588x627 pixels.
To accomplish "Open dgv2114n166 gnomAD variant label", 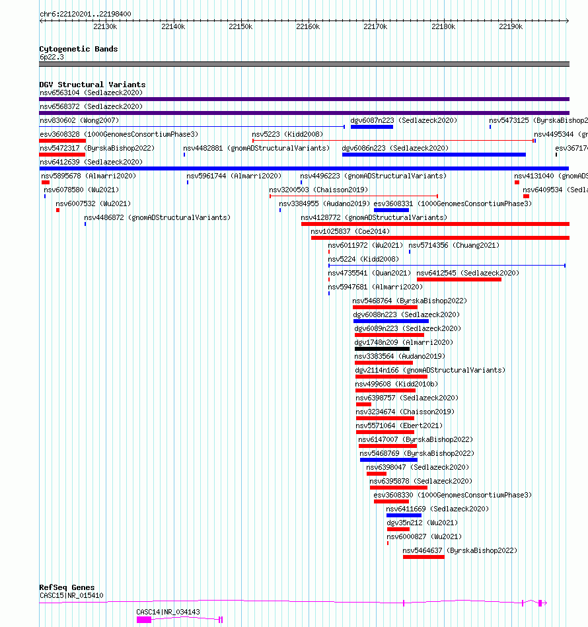I will 430,370.
